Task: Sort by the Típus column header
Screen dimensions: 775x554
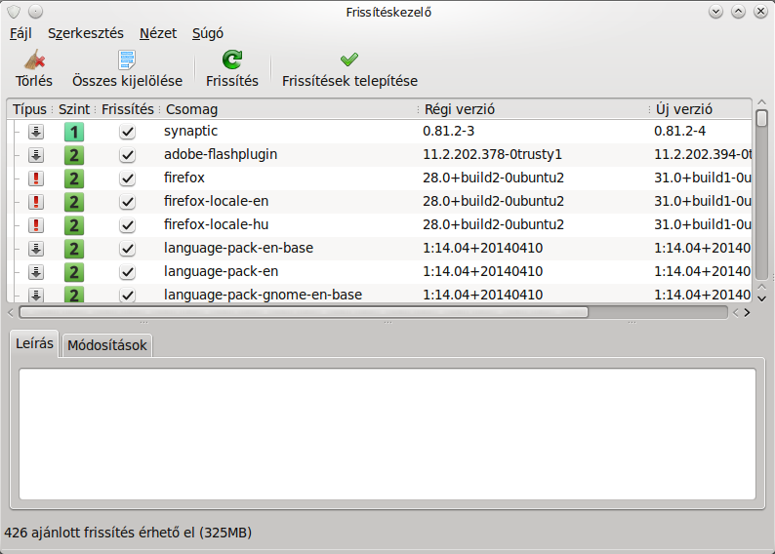Action: pyautogui.click(x=29, y=109)
